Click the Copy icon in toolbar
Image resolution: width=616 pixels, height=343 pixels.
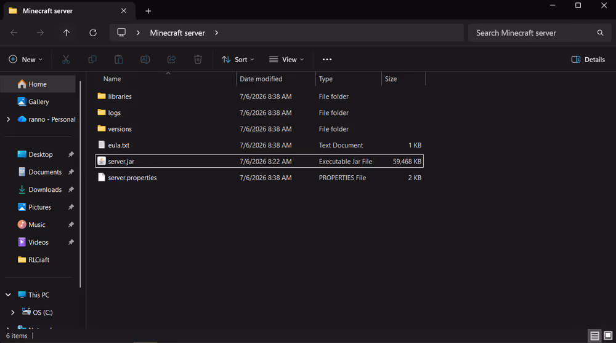92,60
